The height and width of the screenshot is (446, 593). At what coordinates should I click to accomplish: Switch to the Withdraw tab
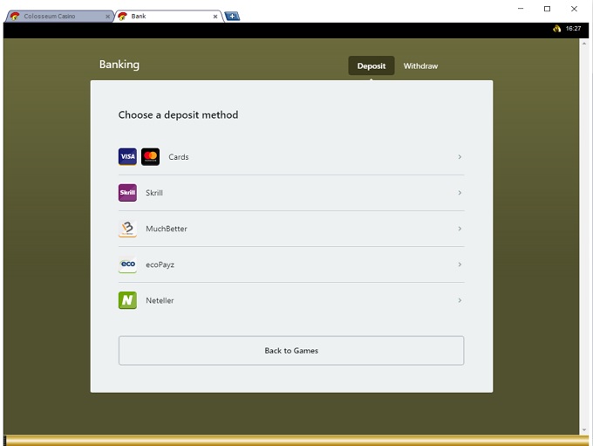tap(420, 66)
